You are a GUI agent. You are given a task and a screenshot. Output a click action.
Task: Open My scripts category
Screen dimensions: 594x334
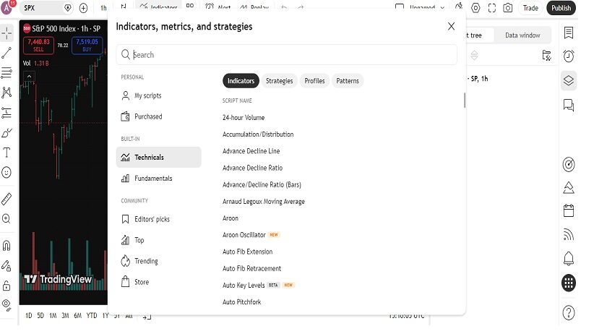click(x=159, y=95)
